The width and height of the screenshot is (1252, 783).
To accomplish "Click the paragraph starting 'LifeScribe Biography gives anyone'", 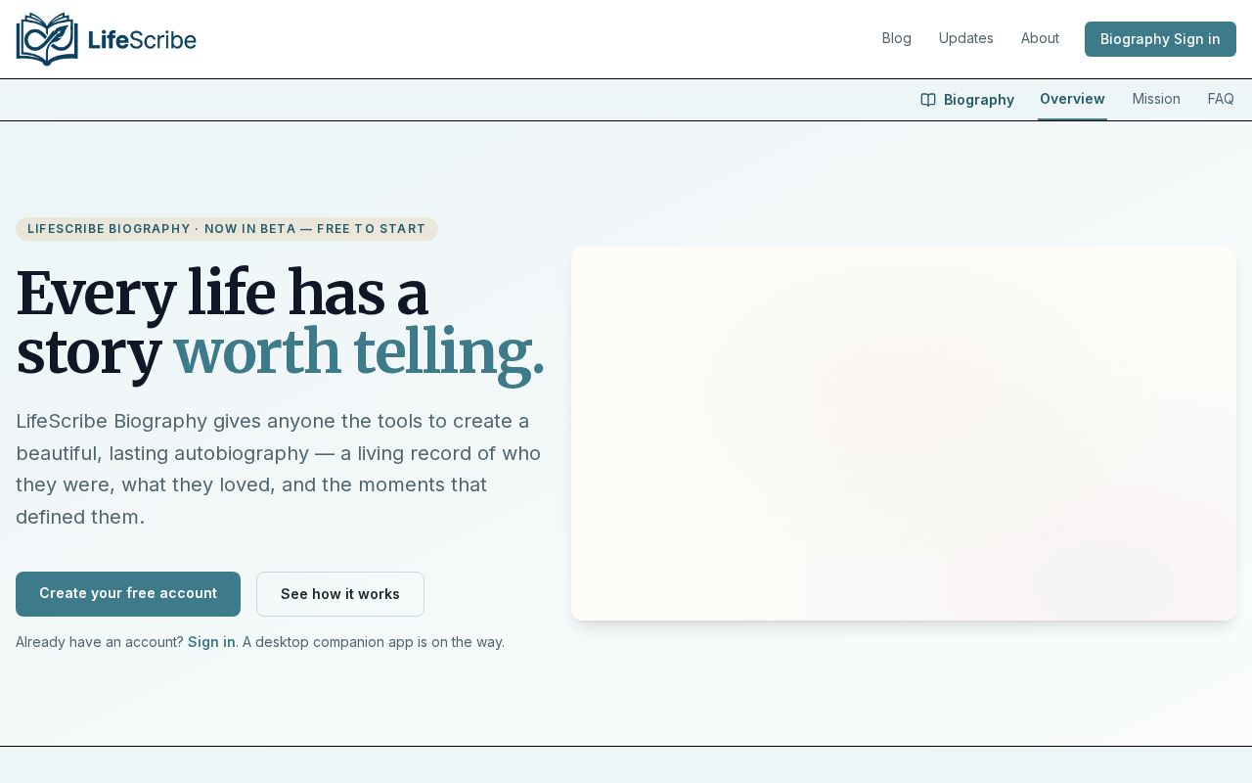I will click(x=279, y=469).
